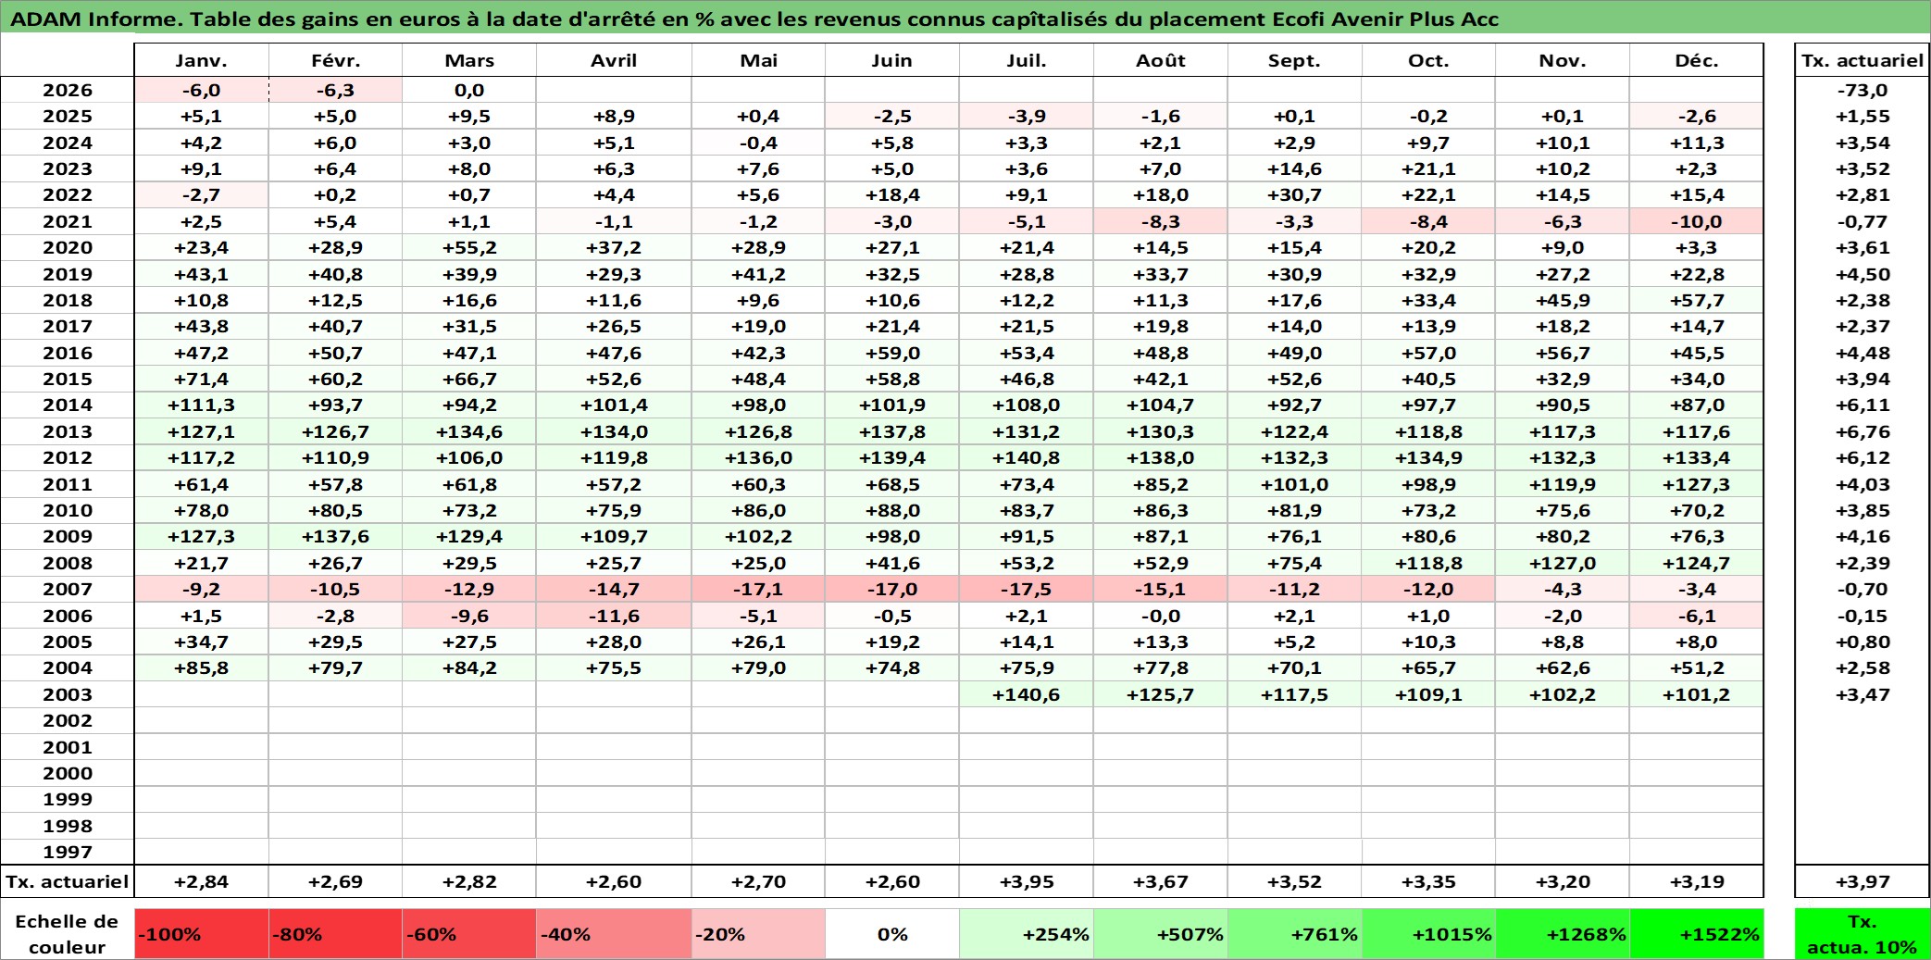Click the +2,84 bottom rate under Janv.

[202, 881]
